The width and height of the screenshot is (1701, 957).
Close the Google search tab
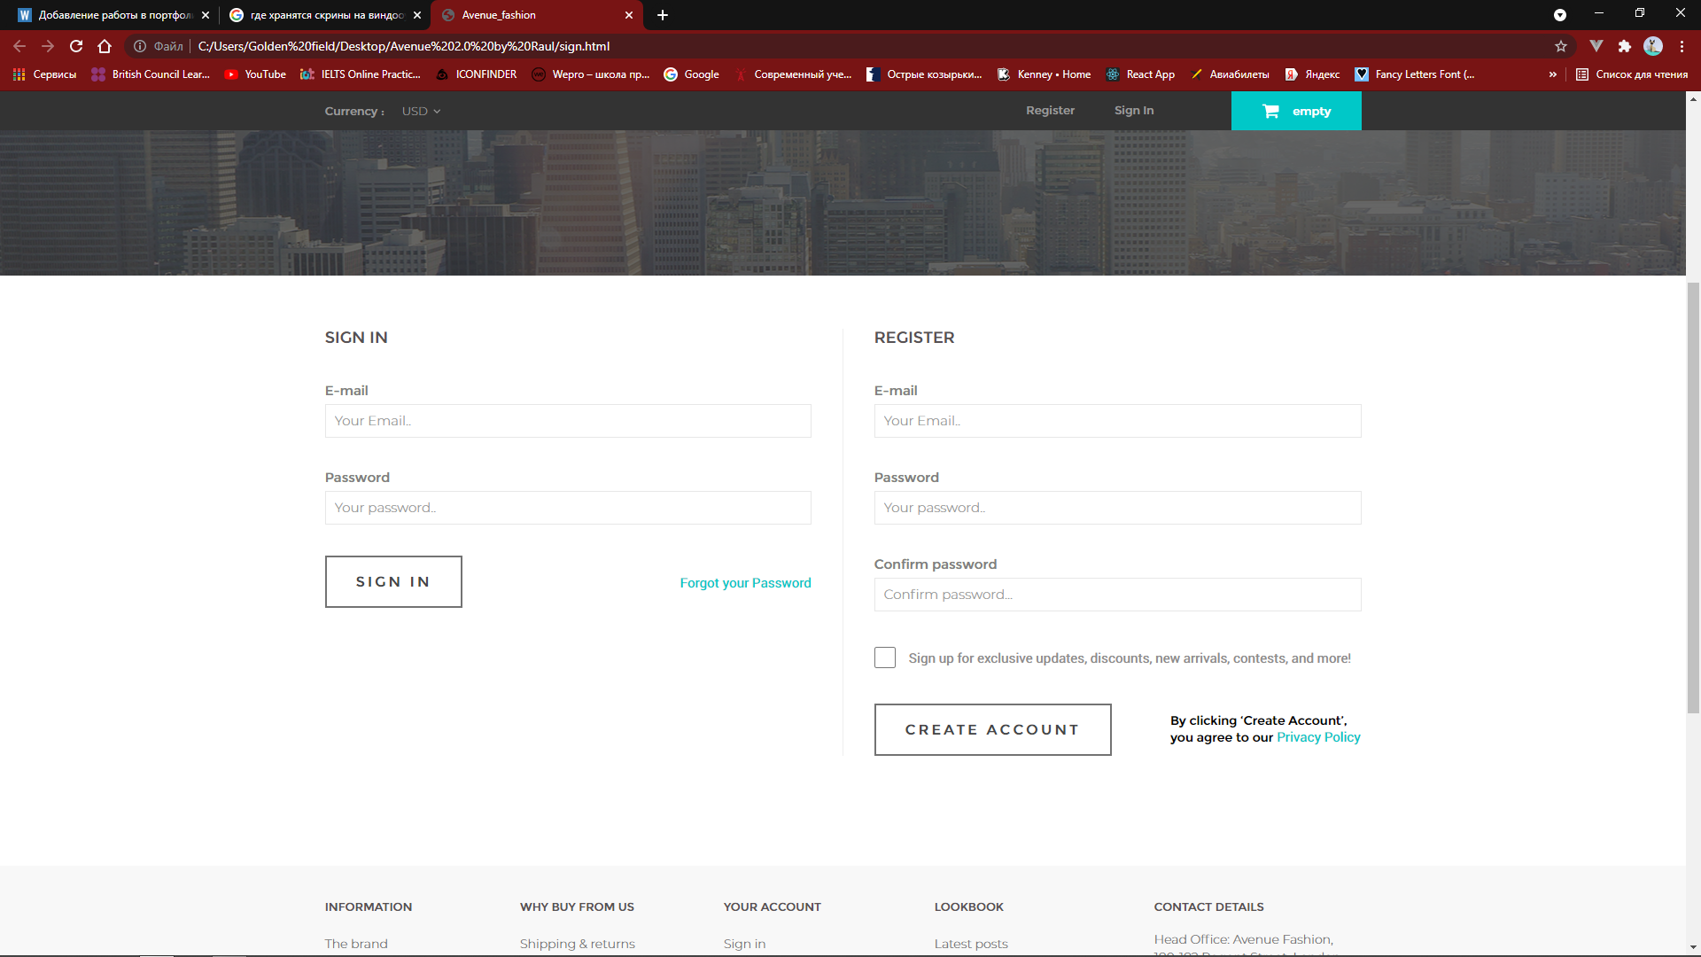tap(417, 15)
